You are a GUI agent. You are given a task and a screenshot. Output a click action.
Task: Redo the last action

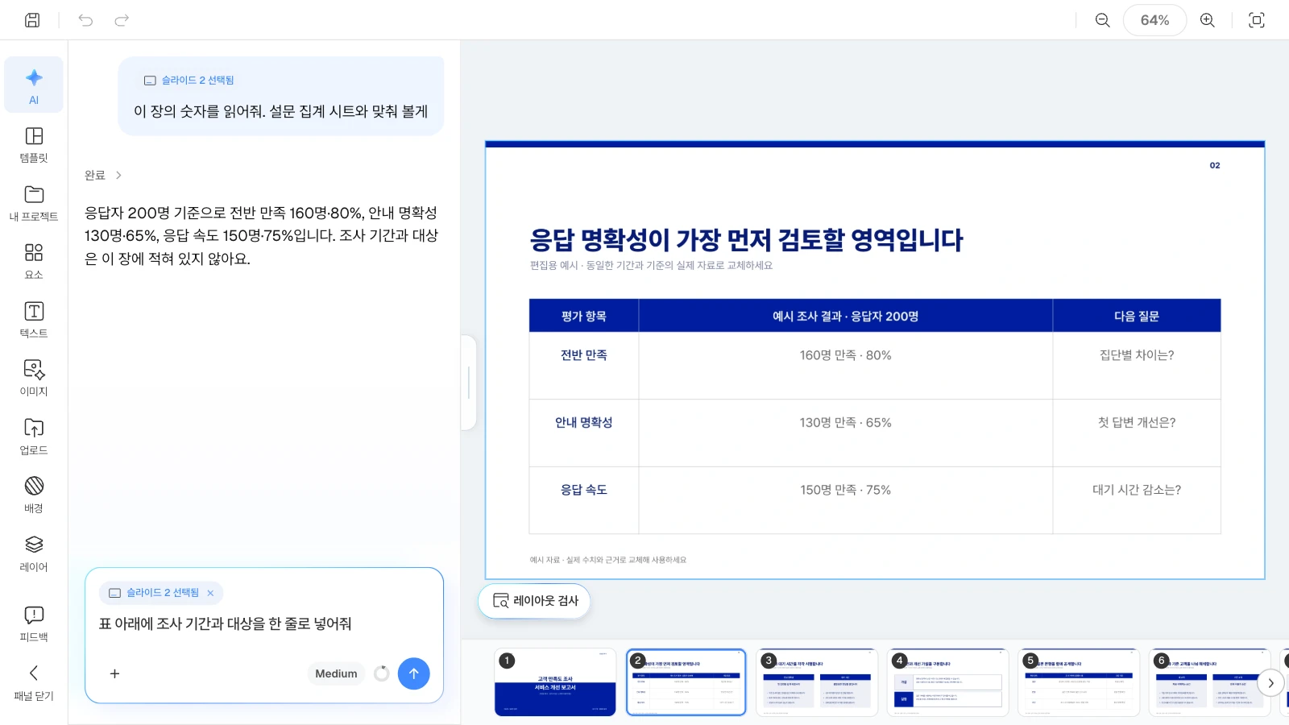point(122,20)
